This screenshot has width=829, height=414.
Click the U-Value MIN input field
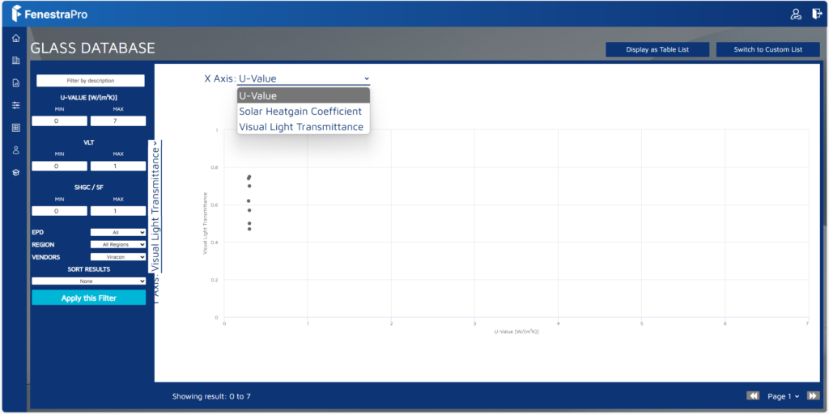click(59, 121)
